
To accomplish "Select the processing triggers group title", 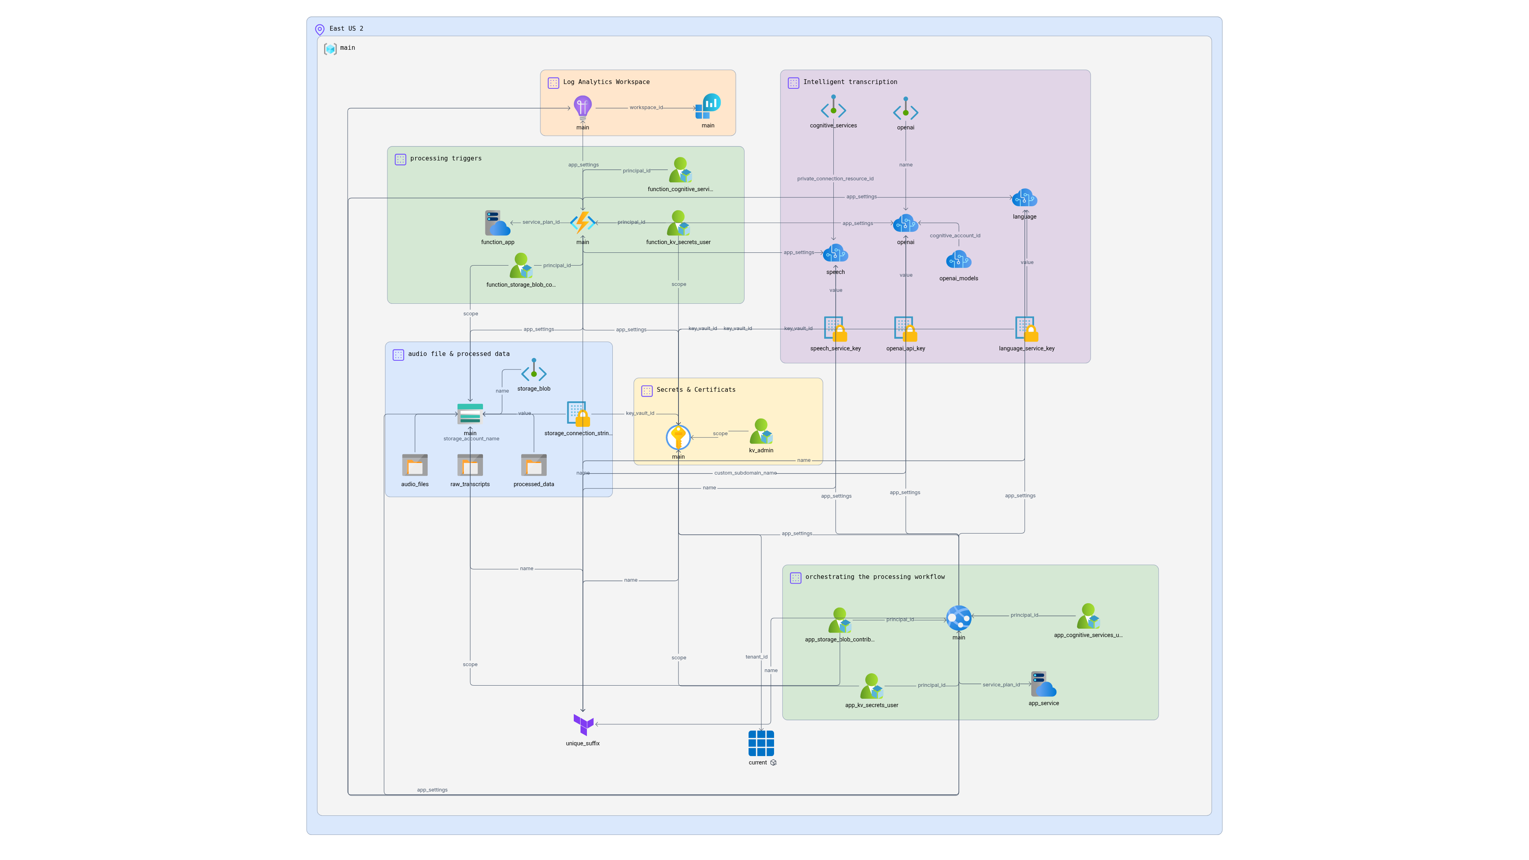I will tap(445, 158).
